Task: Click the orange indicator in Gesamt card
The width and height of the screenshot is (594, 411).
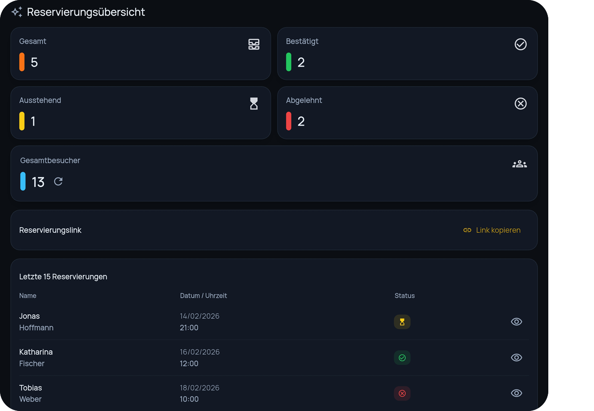Action: [22, 62]
